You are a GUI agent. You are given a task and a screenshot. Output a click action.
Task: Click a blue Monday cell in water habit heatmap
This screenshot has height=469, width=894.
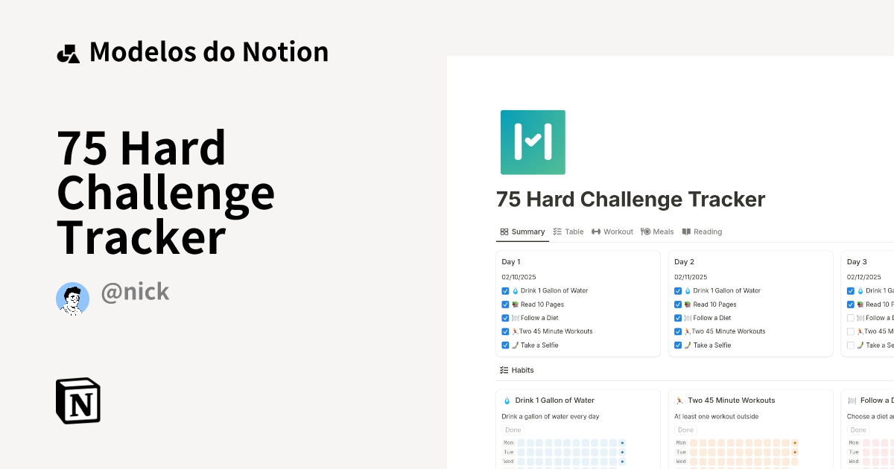pyautogui.click(x=521, y=442)
